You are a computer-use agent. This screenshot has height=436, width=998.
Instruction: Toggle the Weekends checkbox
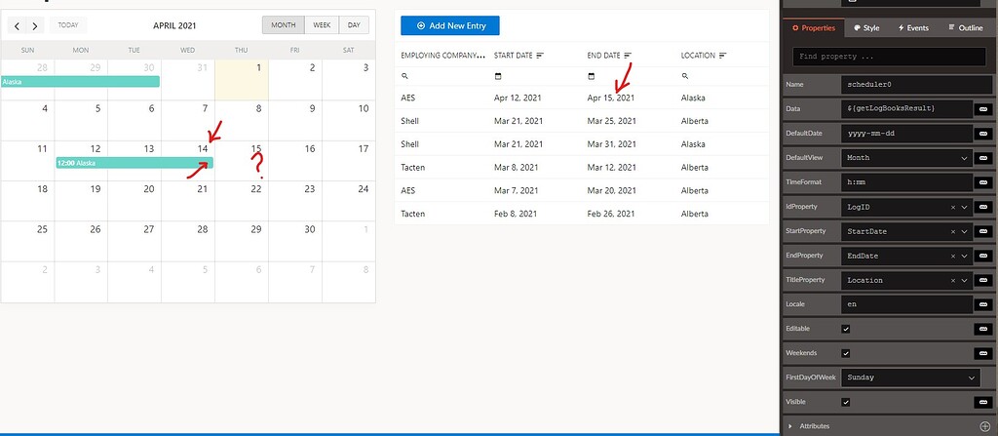(x=846, y=353)
